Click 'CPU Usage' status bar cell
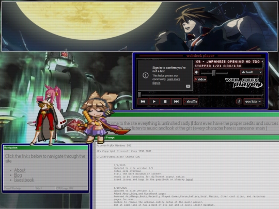Image resolution: width=279 pixels, height=209 pixels. pyautogui.click(x=72, y=188)
